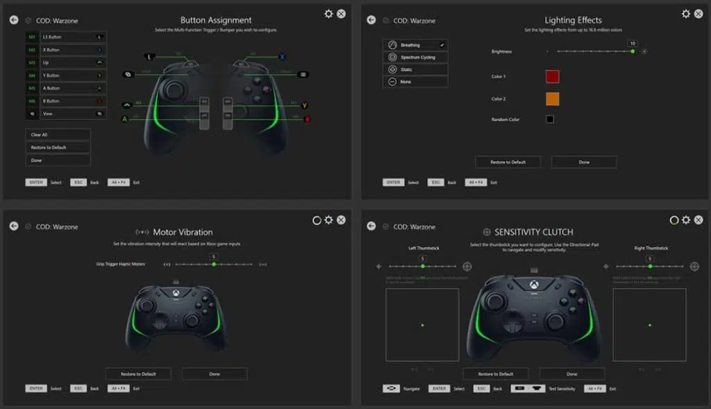Screen dimensions: 711x409
Task: Toggle the Random Color checkbox
Action: tap(550, 119)
